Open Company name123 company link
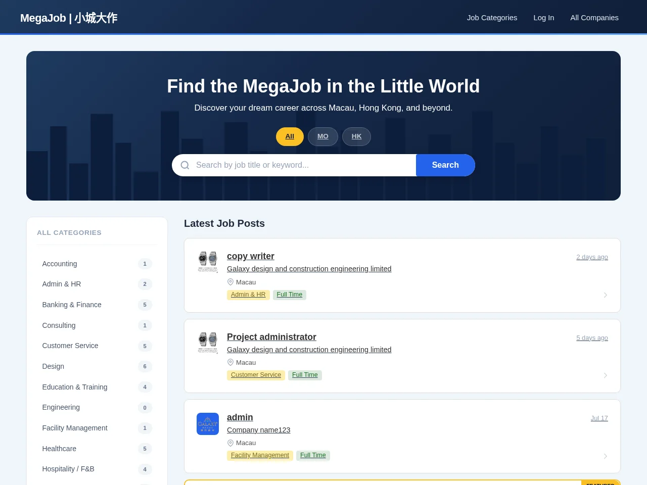The image size is (647, 485). tap(259, 430)
